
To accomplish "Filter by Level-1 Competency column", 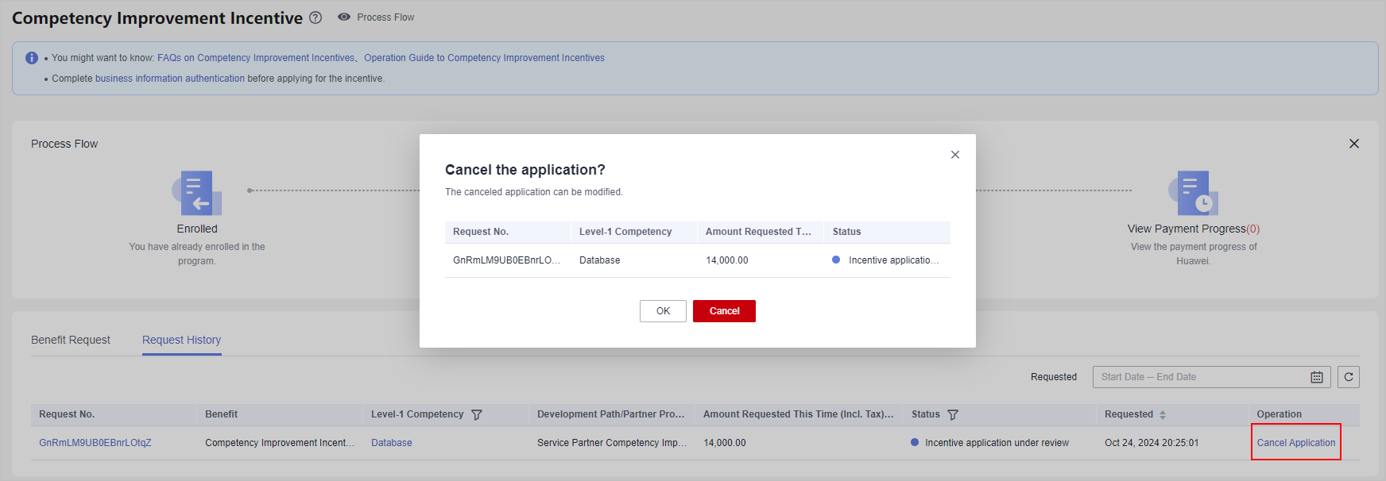I will (477, 414).
